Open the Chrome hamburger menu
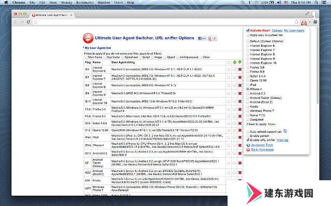The width and height of the screenshot is (331, 206). (315, 22)
